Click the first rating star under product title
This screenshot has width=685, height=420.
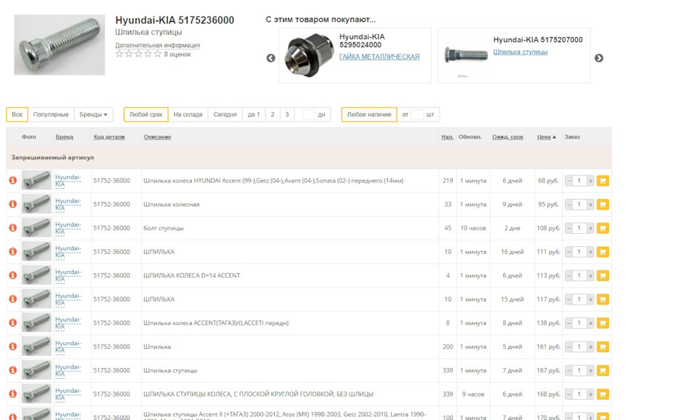coord(119,54)
